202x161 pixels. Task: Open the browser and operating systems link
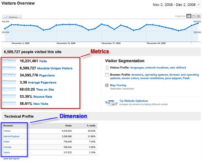point(154,76)
